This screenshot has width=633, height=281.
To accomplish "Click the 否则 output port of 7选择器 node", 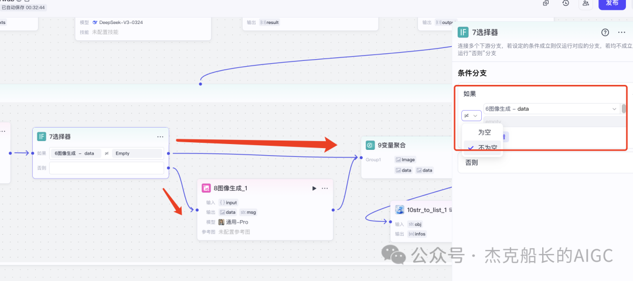I will pos(168,168).
